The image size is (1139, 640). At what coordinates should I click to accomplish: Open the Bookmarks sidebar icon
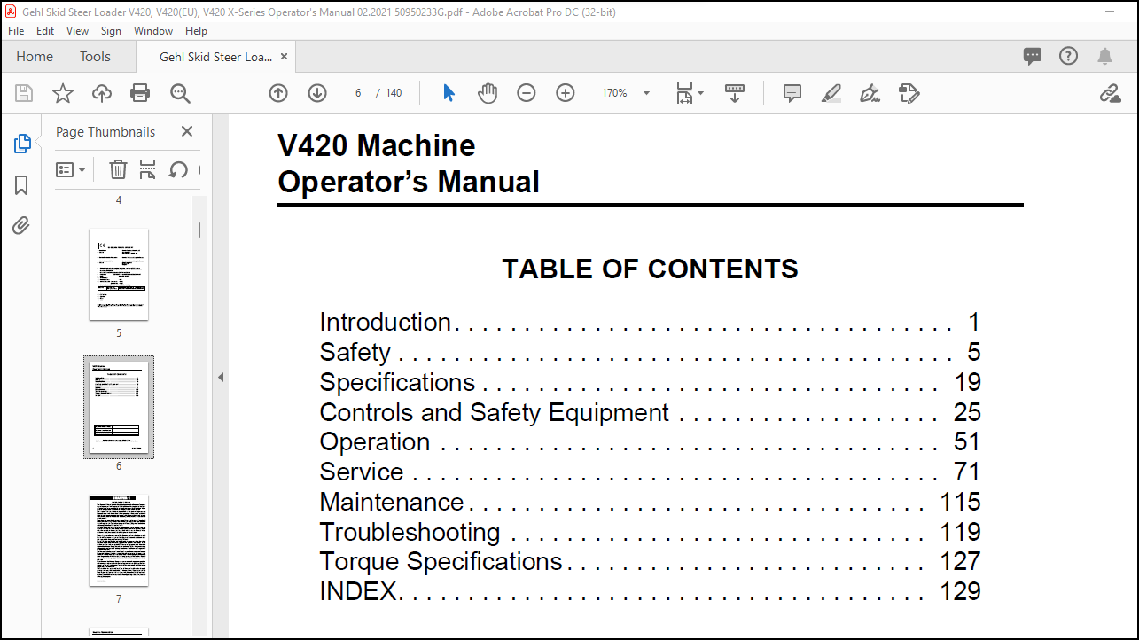(22, 185)
